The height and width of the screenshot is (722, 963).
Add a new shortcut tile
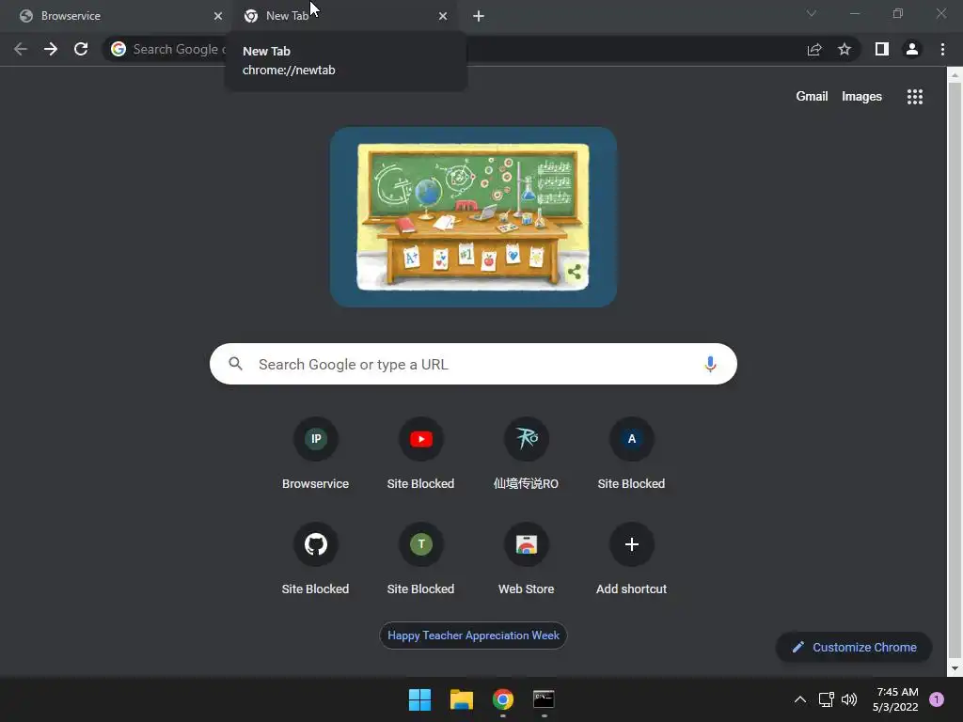[x=631, y=560]
